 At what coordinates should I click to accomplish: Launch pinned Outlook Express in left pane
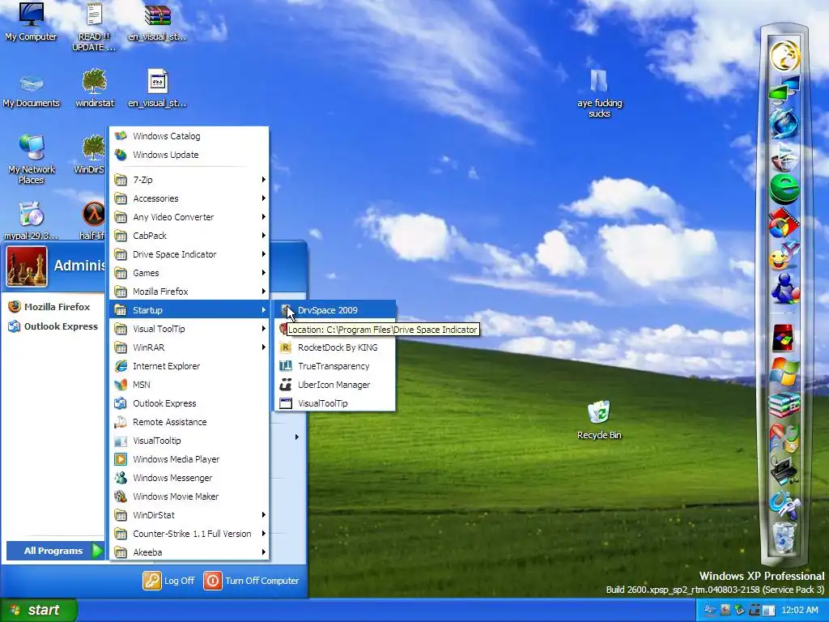[53, 326]
